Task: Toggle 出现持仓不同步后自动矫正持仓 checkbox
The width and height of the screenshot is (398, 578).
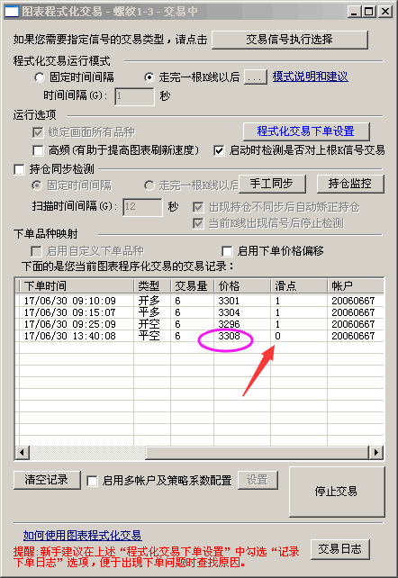Action: (x=198, y=207)
